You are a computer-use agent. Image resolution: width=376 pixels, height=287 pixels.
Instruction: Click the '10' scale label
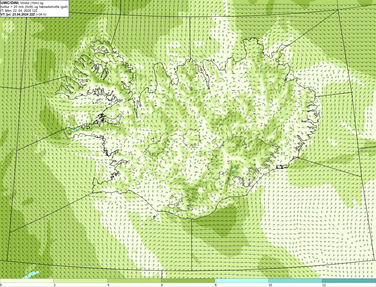pos(270,285)
